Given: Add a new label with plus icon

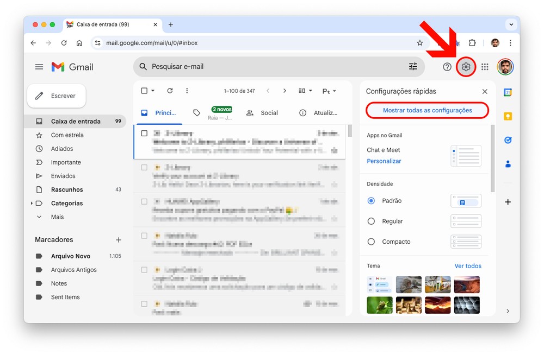Looking at the screenshot, I should (119, 240).
